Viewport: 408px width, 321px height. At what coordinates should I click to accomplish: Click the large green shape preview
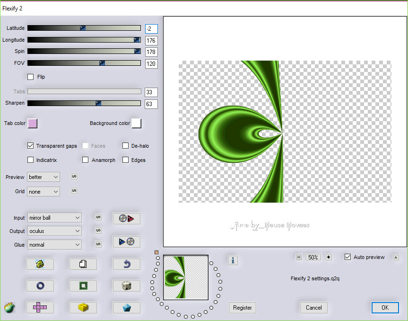click(285, 132)
